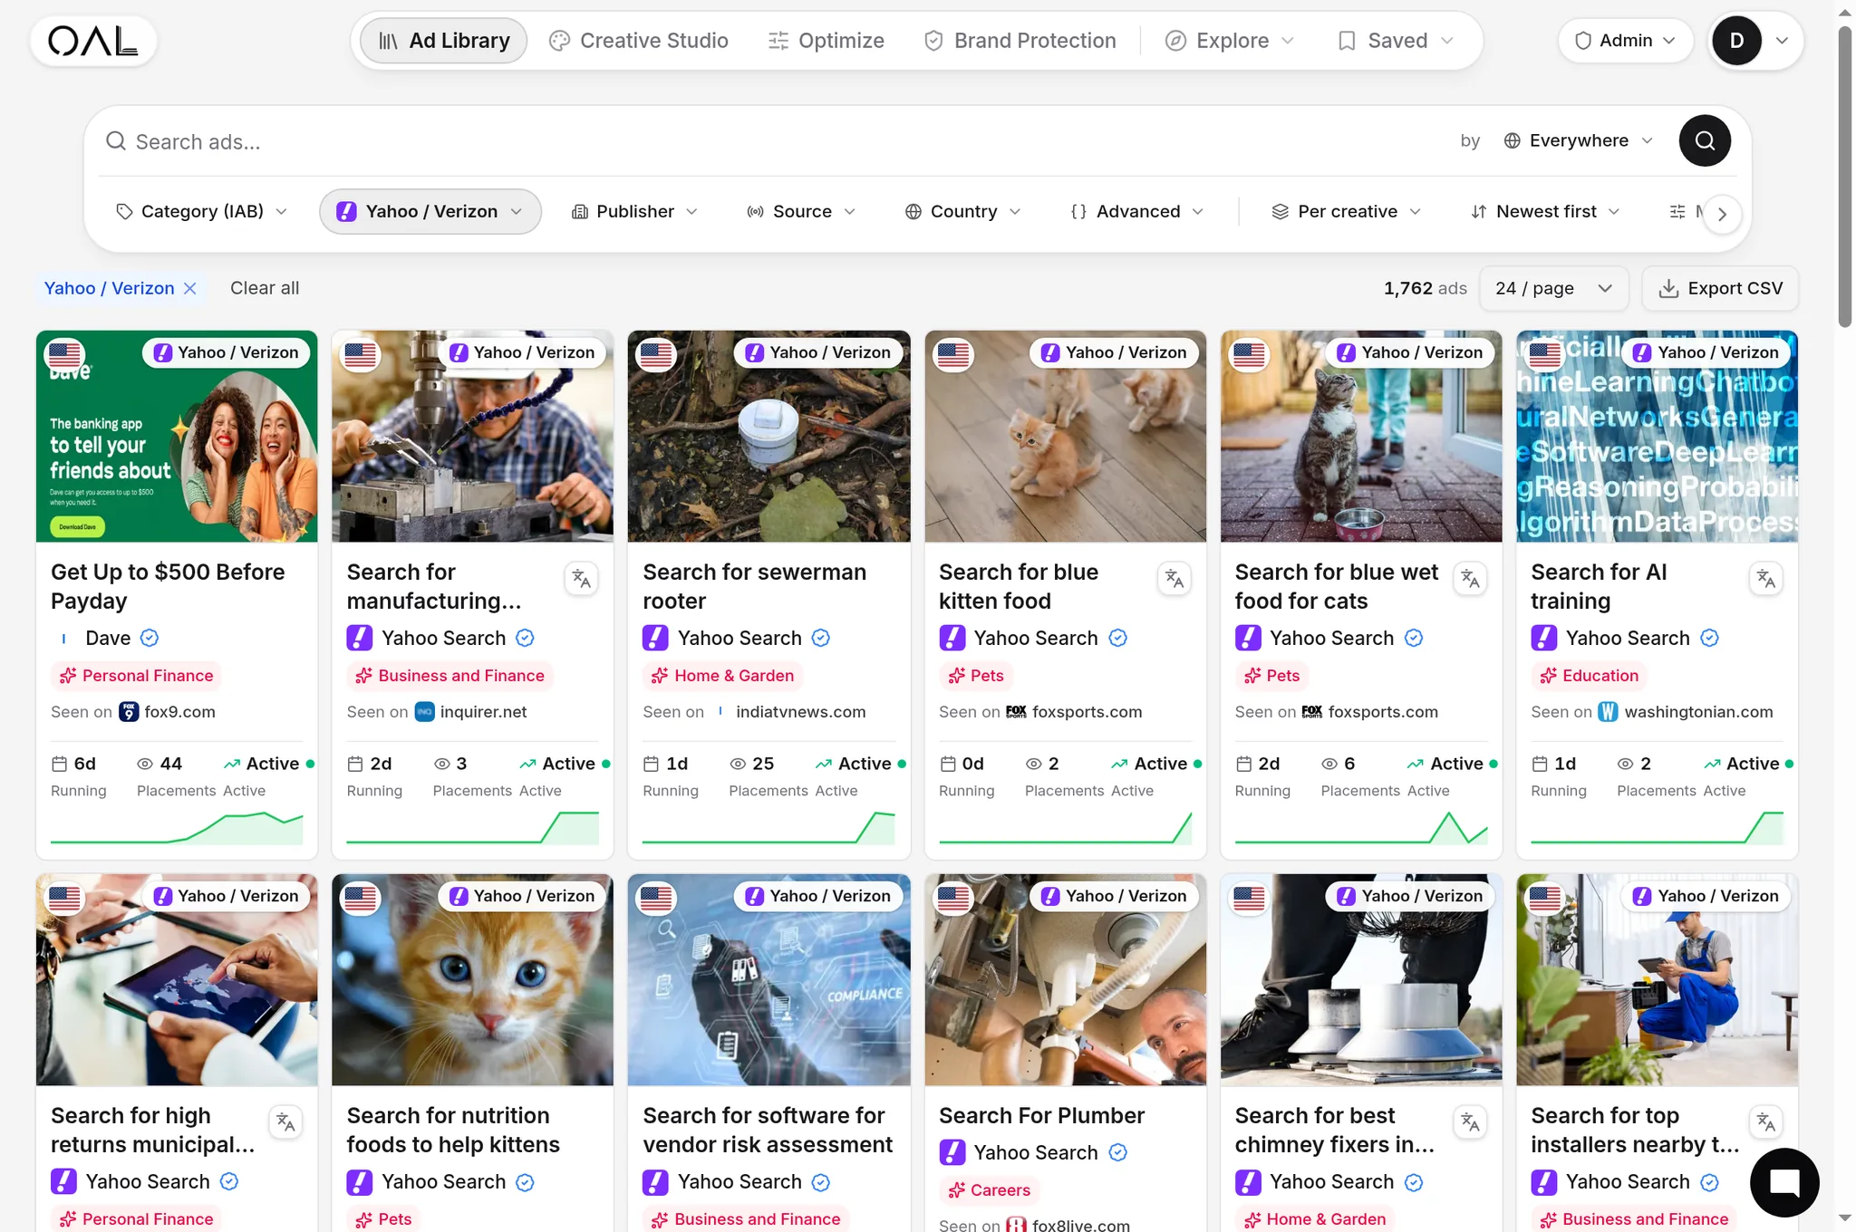The height and width of the screenshot is (1232, 1856).
Task: Open the Advanced filter dropdown
Action: click(x=1137, y=211)
